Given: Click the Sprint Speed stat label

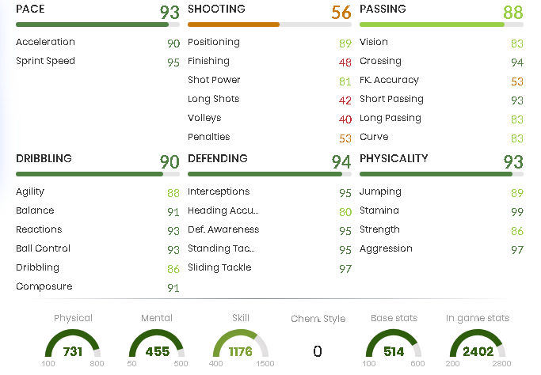Looking at the screenshot, I should [45, 61].
